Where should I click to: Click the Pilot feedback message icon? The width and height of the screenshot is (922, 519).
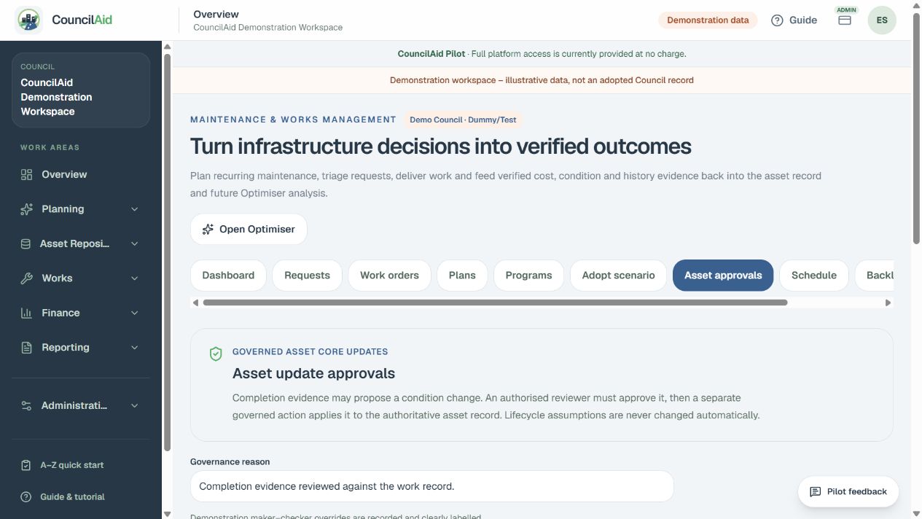(816, 492)
